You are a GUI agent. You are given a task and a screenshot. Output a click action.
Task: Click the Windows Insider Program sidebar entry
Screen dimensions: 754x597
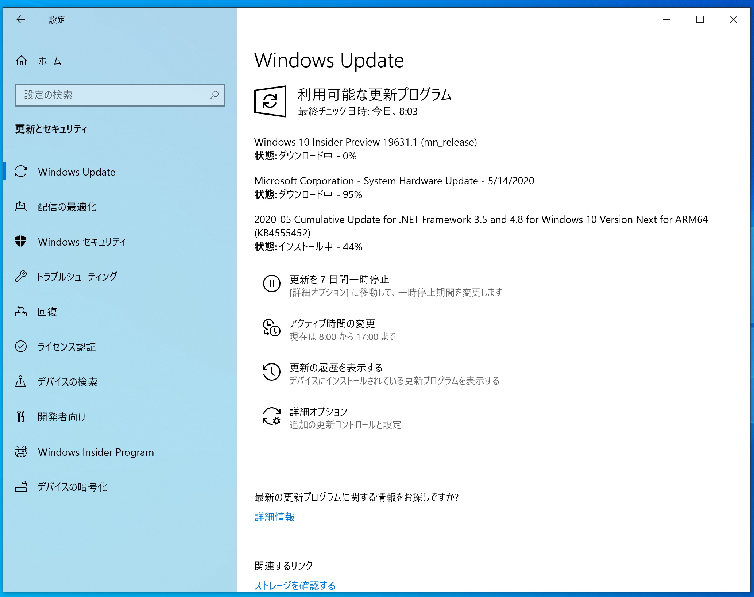(x=96, y=452)
